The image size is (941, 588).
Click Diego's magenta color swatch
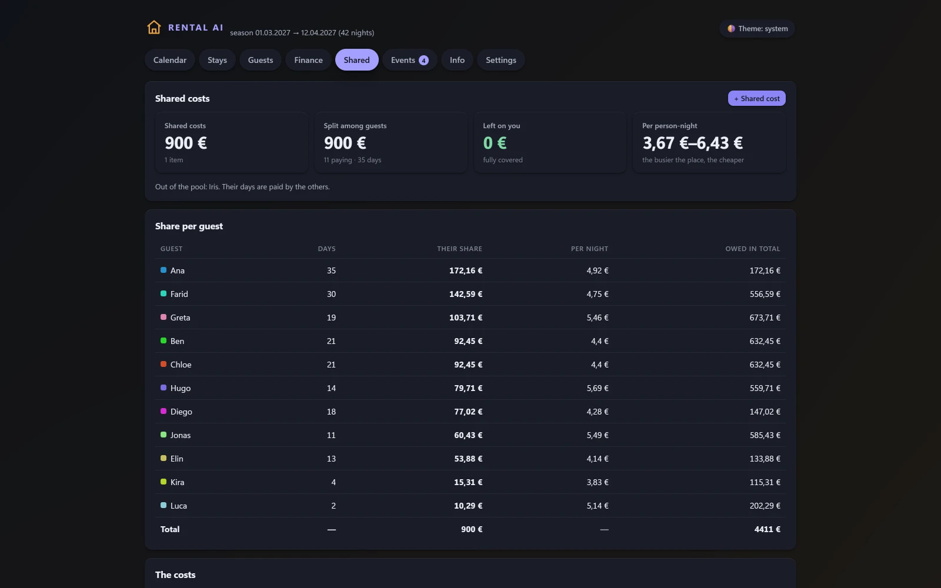(163, 411)
